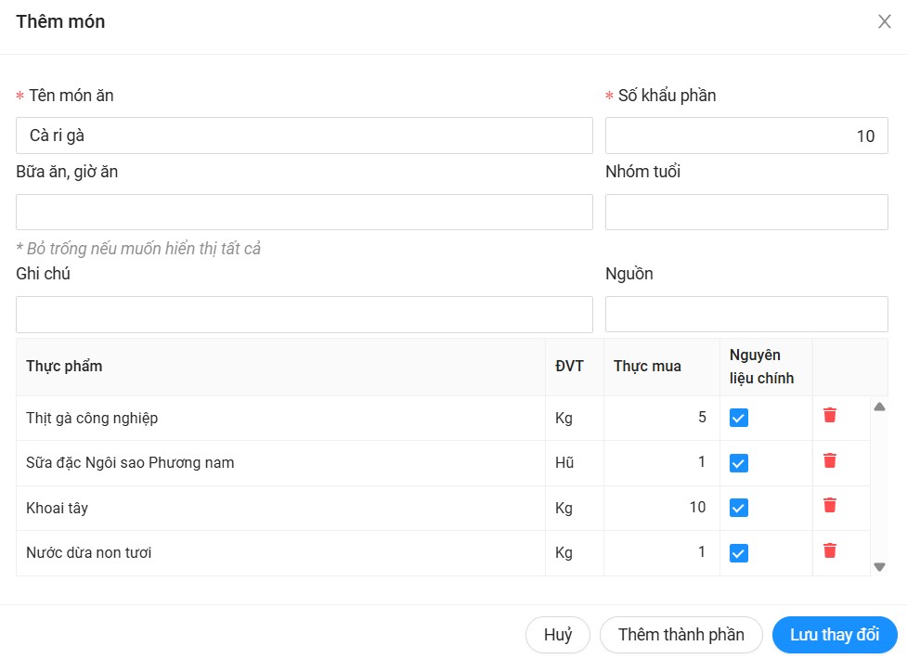Click into the Ghi chú text field
The image size is (907, 659).
[304, 314]
